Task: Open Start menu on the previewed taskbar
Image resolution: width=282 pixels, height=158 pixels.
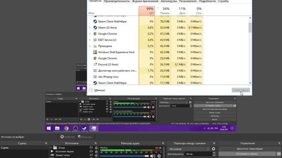Action: [x=48, y=128]
